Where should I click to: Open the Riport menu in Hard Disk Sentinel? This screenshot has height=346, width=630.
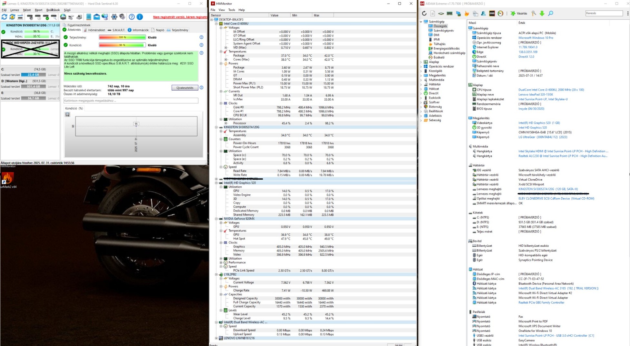click(38, 10)
